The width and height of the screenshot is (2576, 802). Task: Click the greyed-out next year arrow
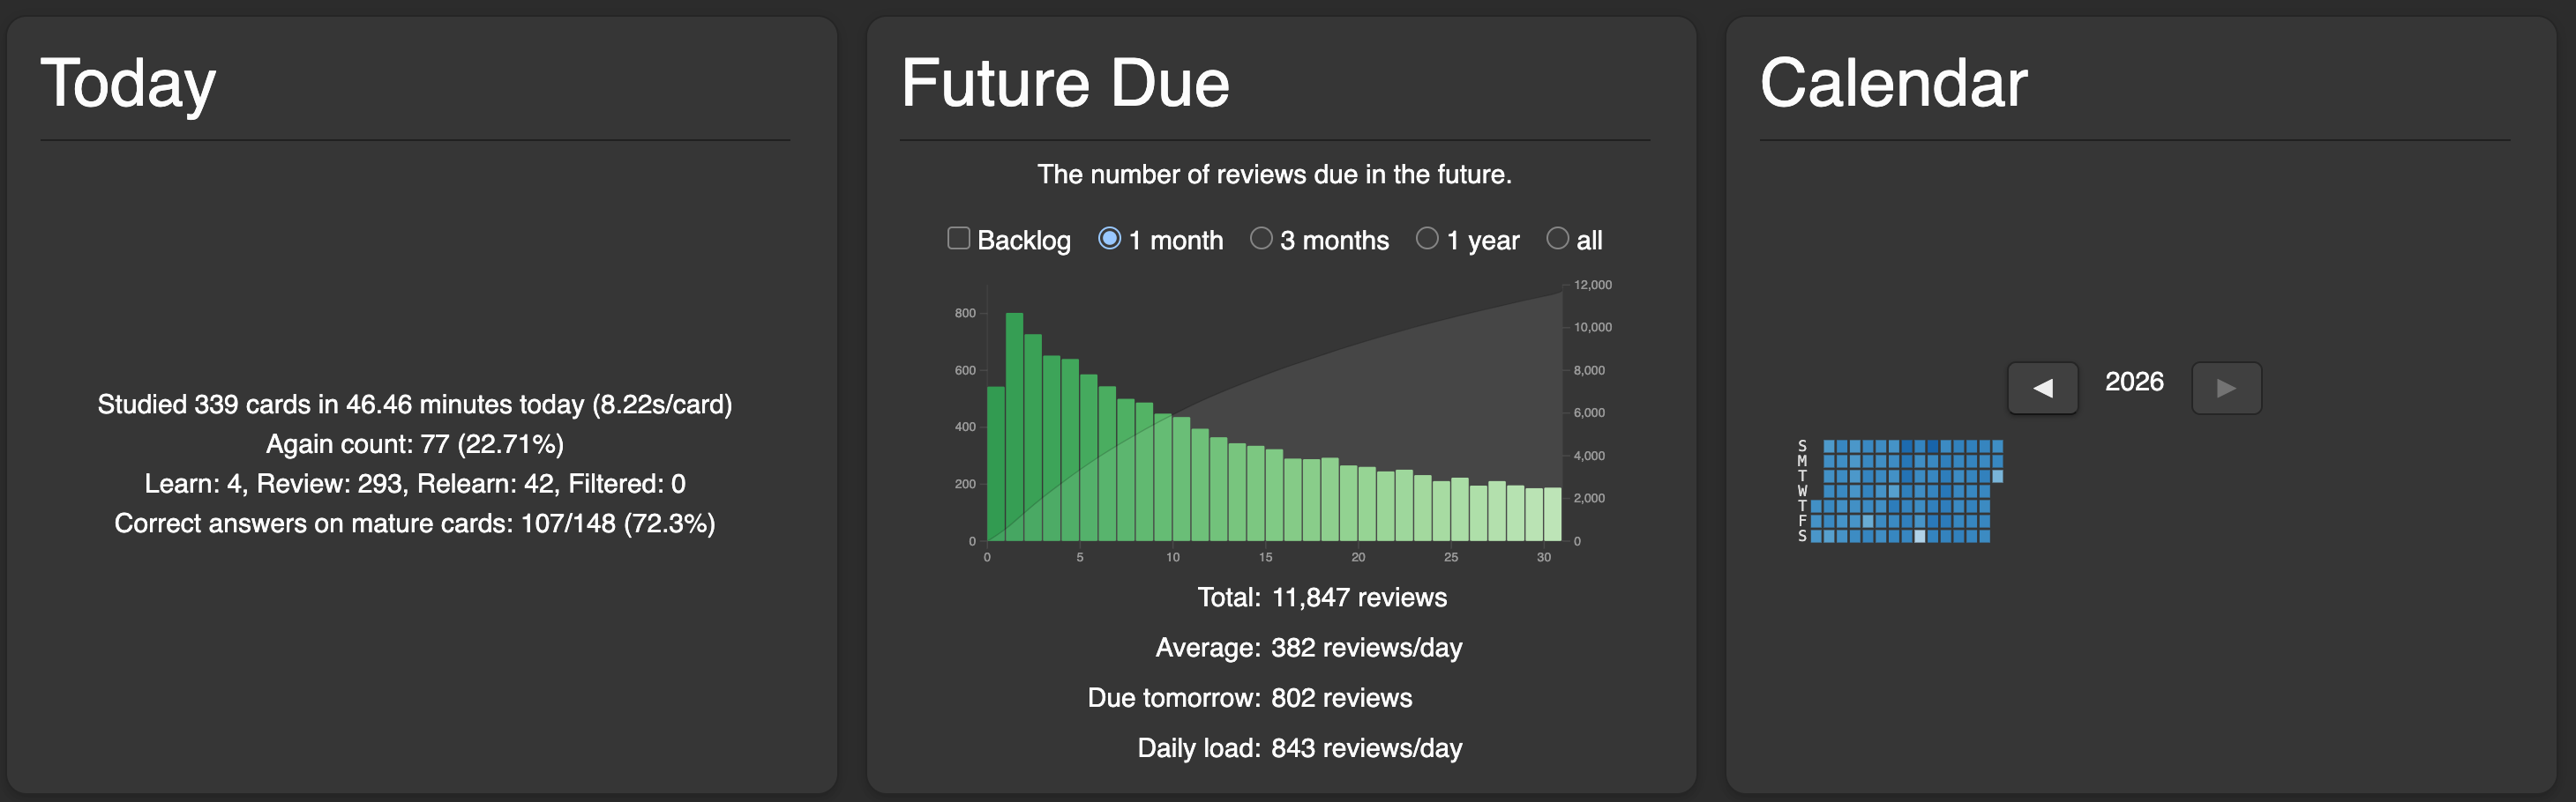click(2226, 388)
